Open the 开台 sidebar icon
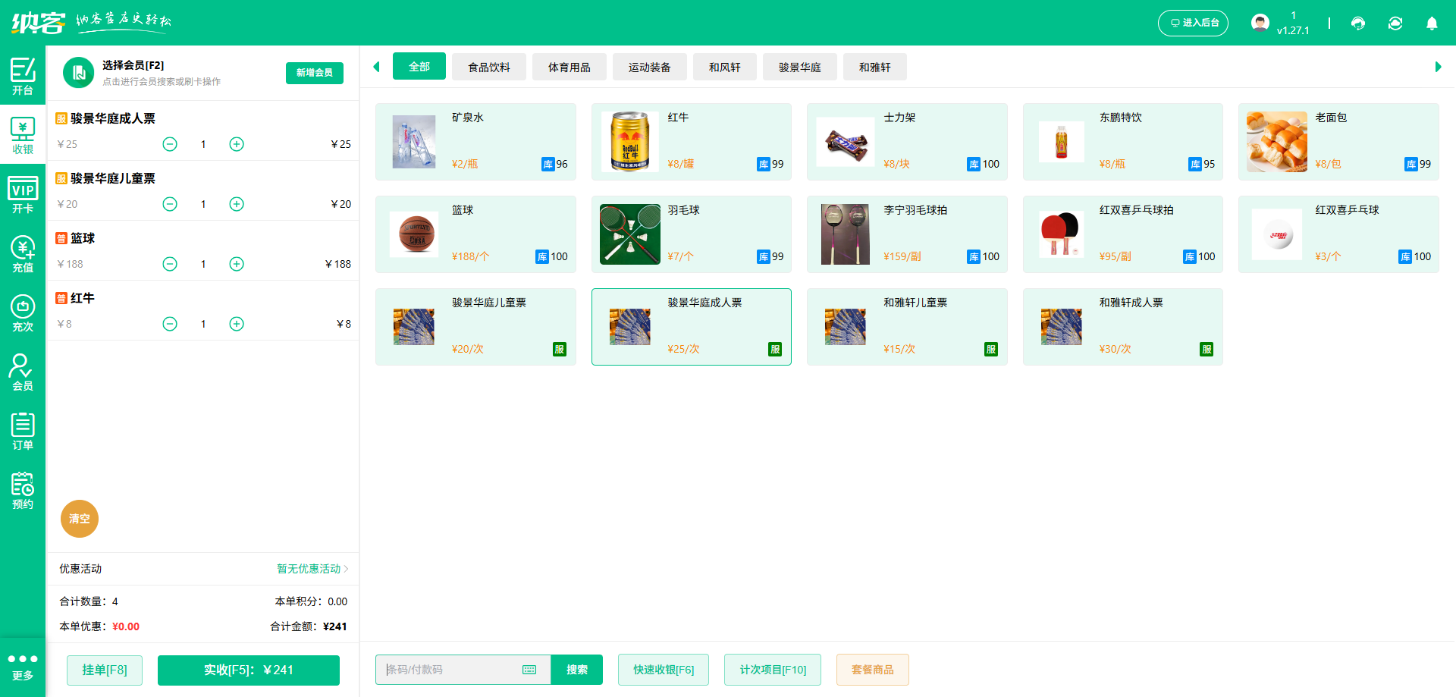Viewport: 1456px width, 697px height. pos(23,76)
